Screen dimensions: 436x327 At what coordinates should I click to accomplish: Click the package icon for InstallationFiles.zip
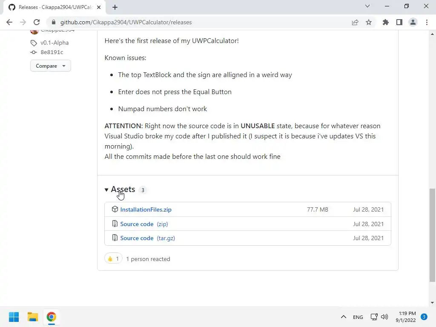coord(115,209)
